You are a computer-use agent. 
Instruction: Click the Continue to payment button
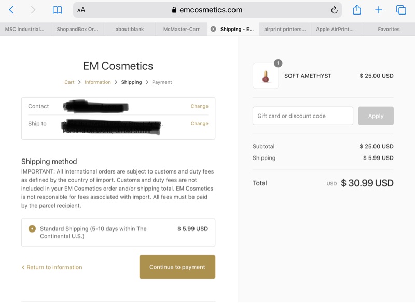[177, 267]
